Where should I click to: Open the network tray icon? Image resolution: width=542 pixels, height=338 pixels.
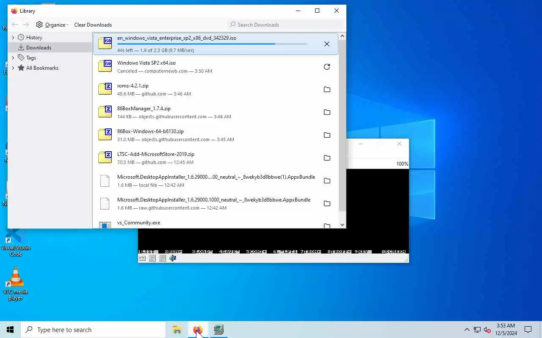coord(477,330)
